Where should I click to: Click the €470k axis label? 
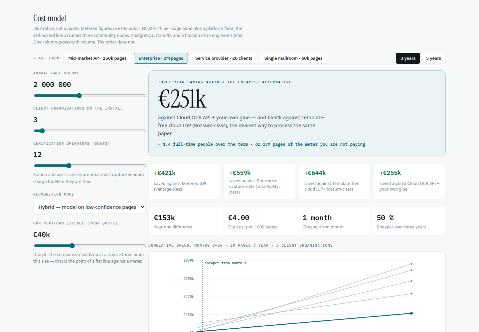coord(189,296)
